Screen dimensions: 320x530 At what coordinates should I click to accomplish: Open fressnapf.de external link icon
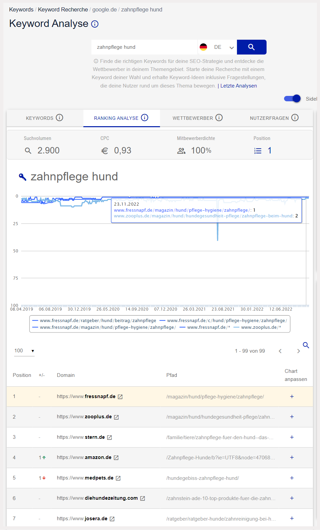(120, 397)
